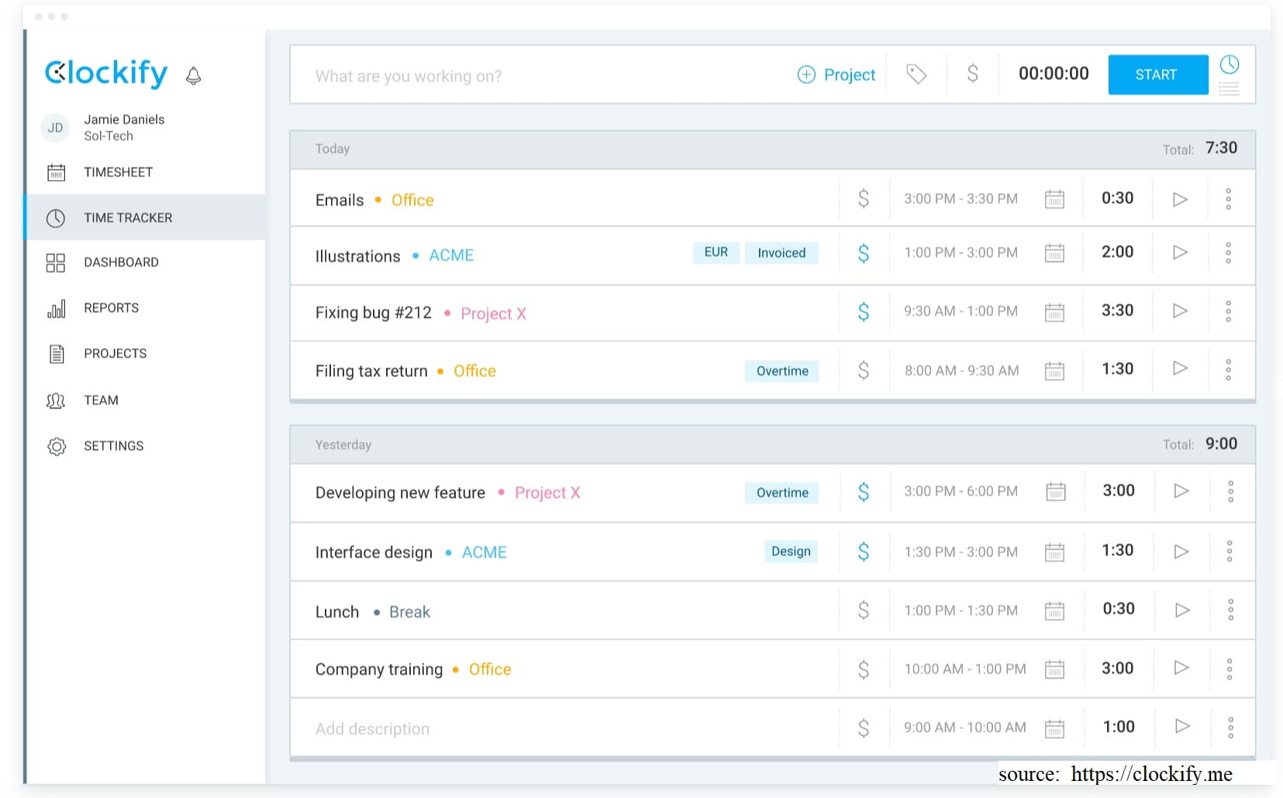Open Settings via the gear icon
The width and height of the screenshot is (1283, 798).
[56, 446]
